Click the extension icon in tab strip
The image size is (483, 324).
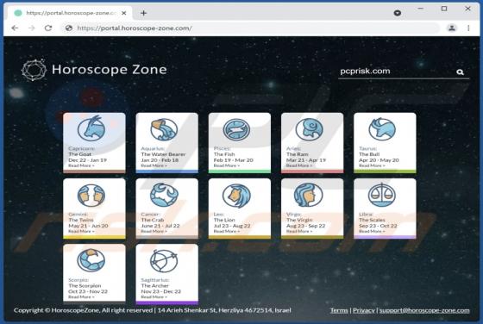click(398, 13)
